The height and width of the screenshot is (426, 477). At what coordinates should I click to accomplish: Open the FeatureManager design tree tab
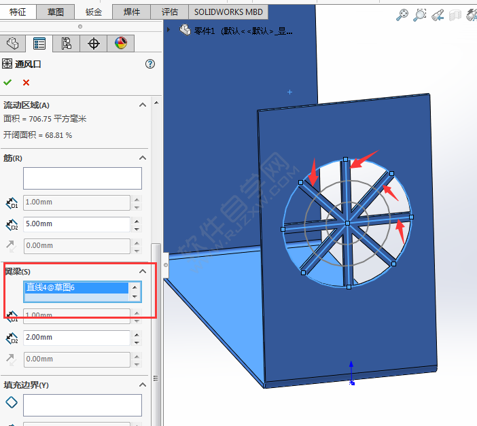click(12, 43)
